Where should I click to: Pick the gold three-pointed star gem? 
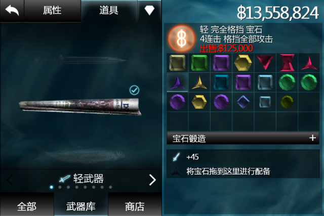click(199, 83)
